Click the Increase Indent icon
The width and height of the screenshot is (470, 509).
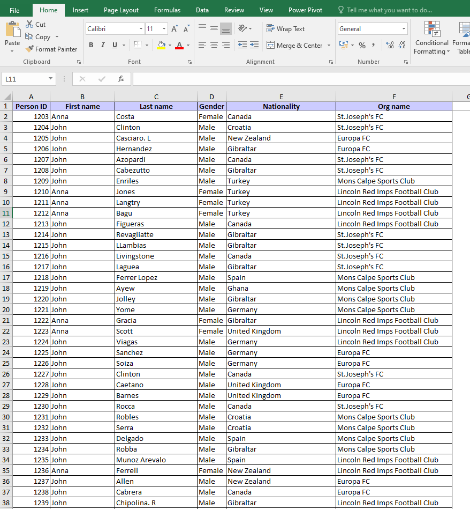point(254,46)
